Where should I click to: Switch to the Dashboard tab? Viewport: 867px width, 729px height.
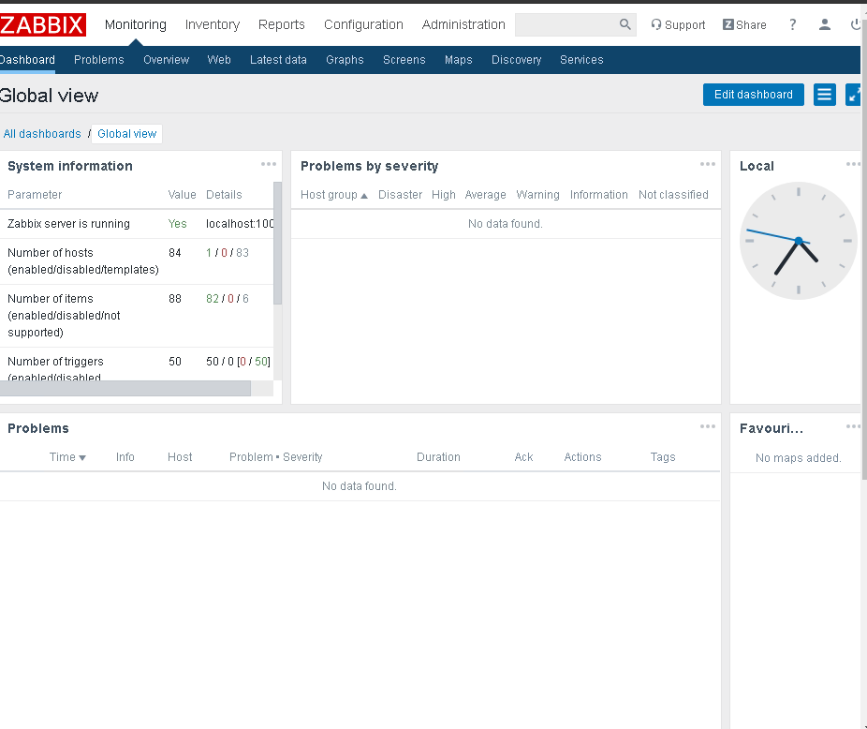click(27, 60)
